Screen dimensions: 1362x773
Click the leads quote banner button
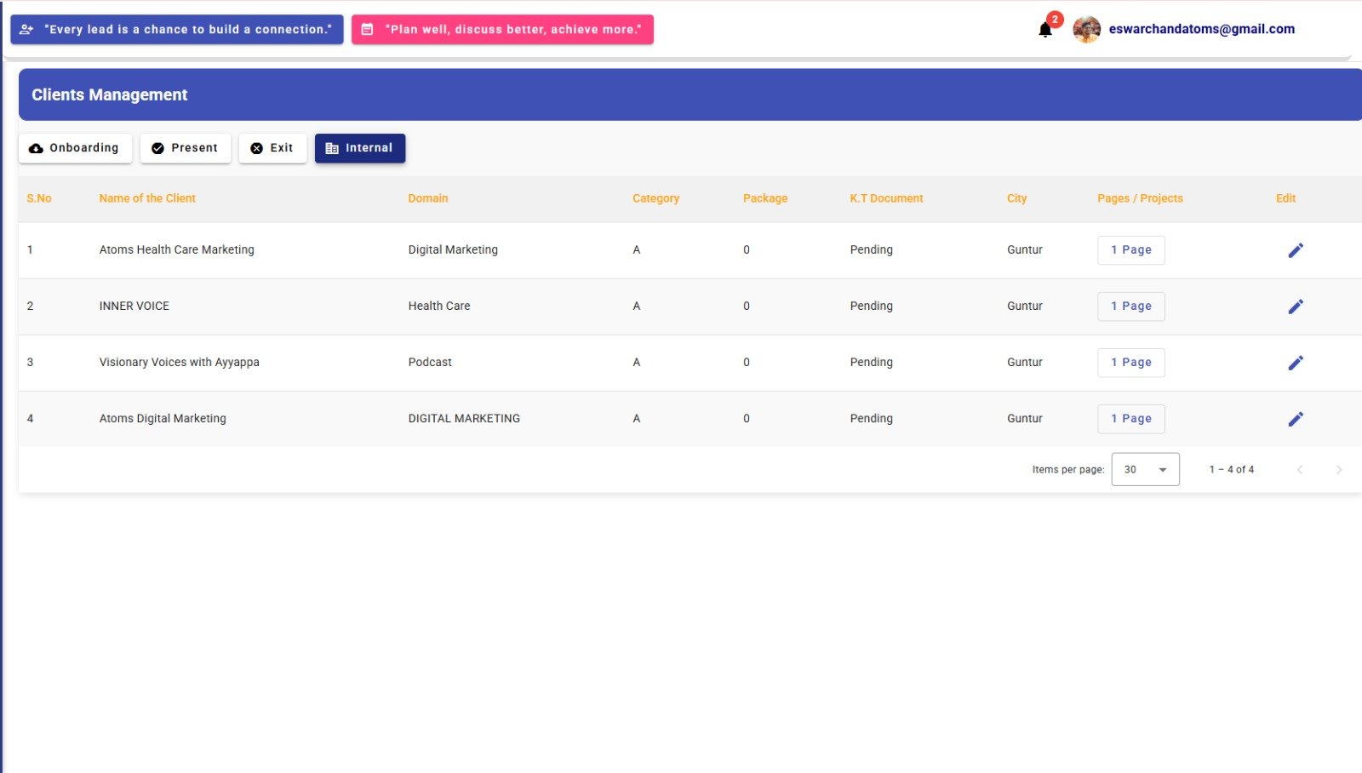(x=177, y=29)
